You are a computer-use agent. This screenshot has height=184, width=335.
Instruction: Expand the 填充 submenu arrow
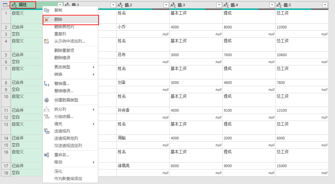94,124
